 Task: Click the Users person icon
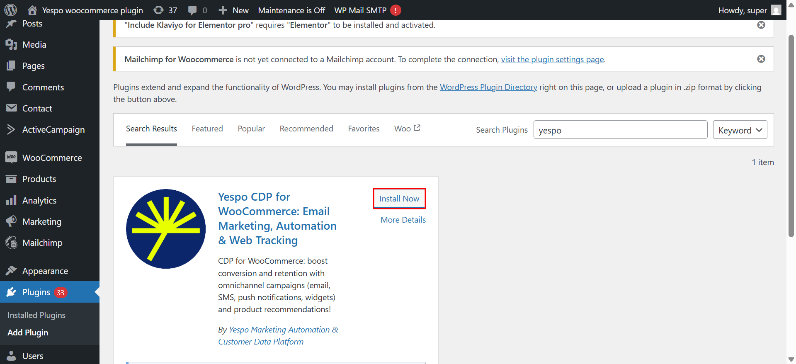click(11, 356)
